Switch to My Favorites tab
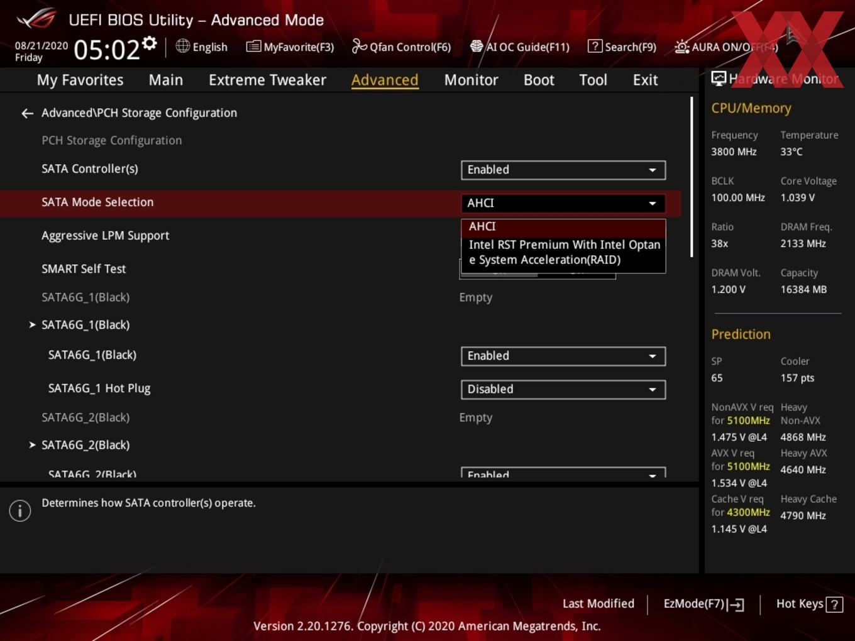855x641 pixels. (x=80, y=80)
